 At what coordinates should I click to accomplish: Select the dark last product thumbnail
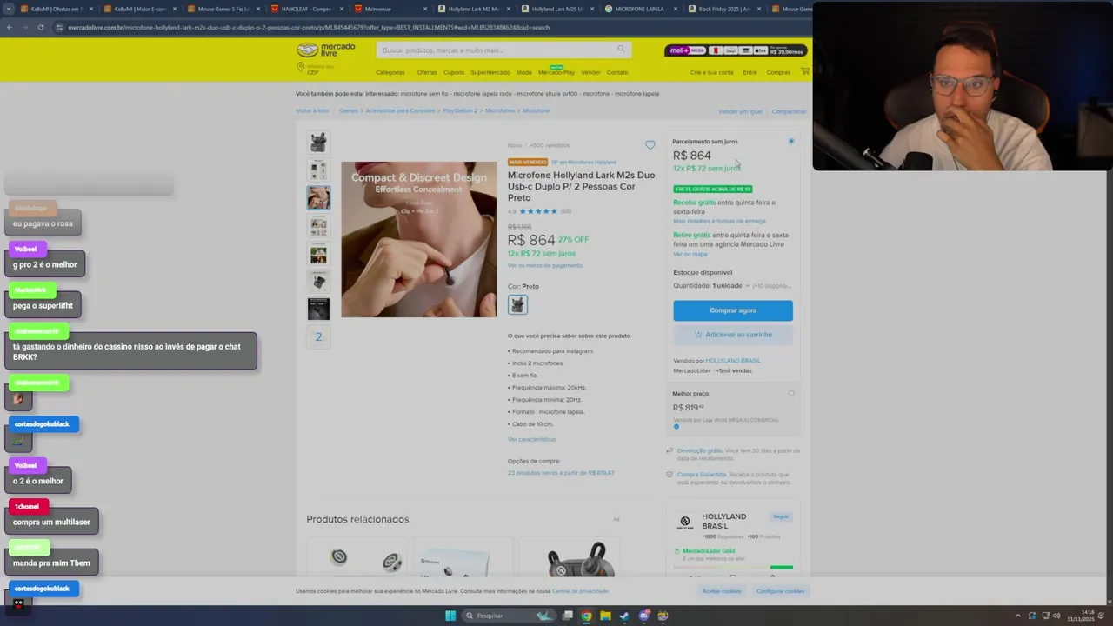coord(318,309)
